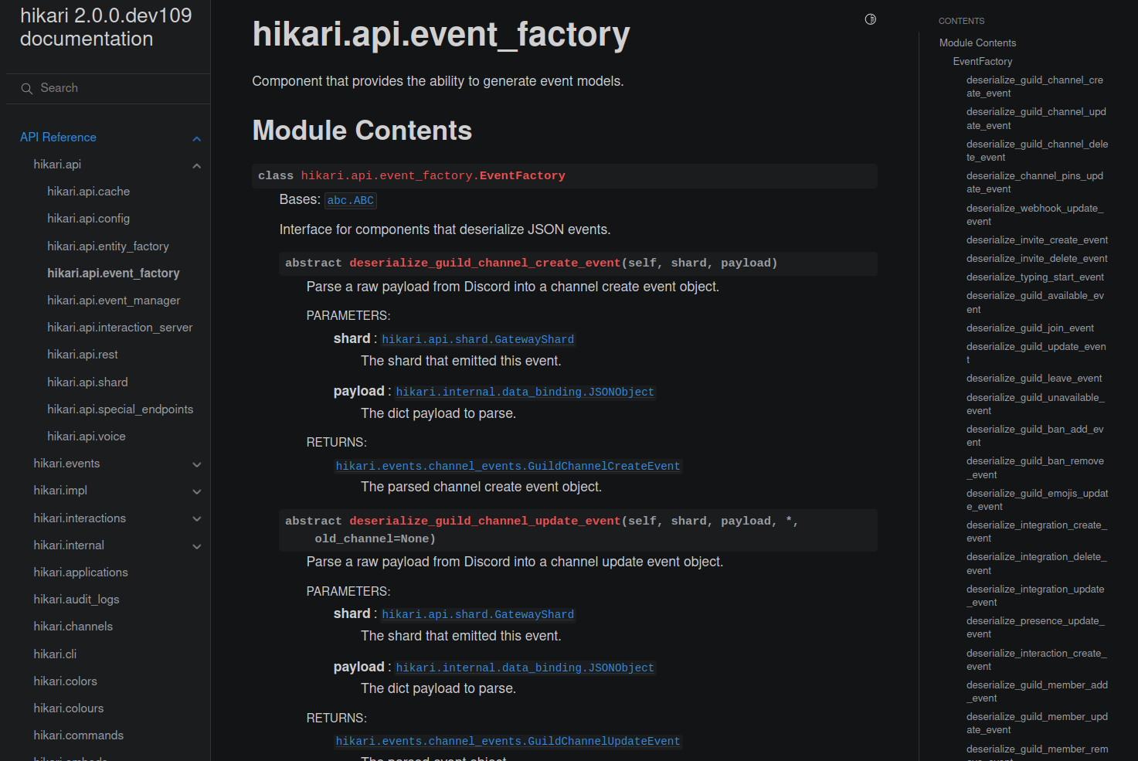Image resolution: width=1138 pixels, height=761 pixels.
Task: Focus the Search input field
Action: (x=108, y=88)
